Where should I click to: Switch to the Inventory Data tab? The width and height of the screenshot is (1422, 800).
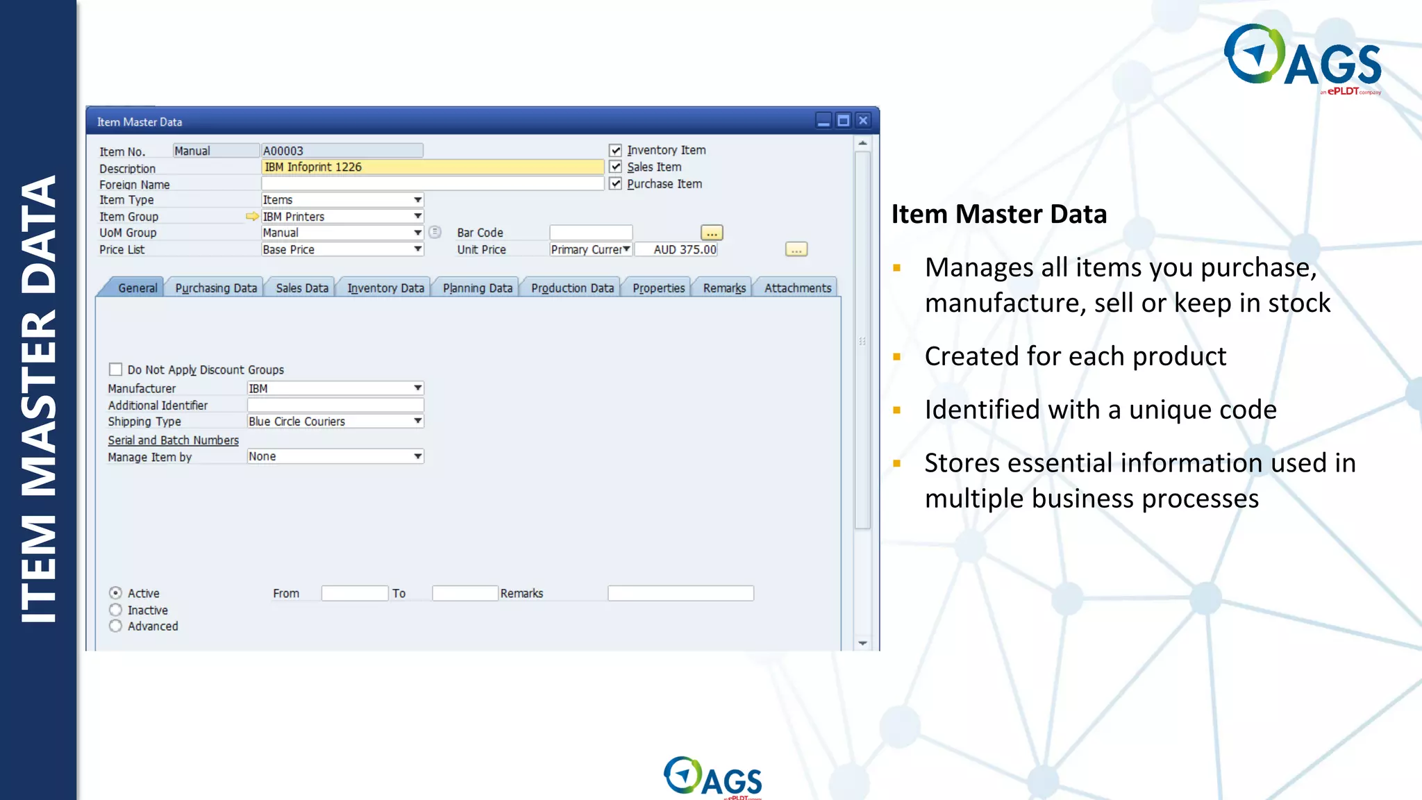[385, 288]
